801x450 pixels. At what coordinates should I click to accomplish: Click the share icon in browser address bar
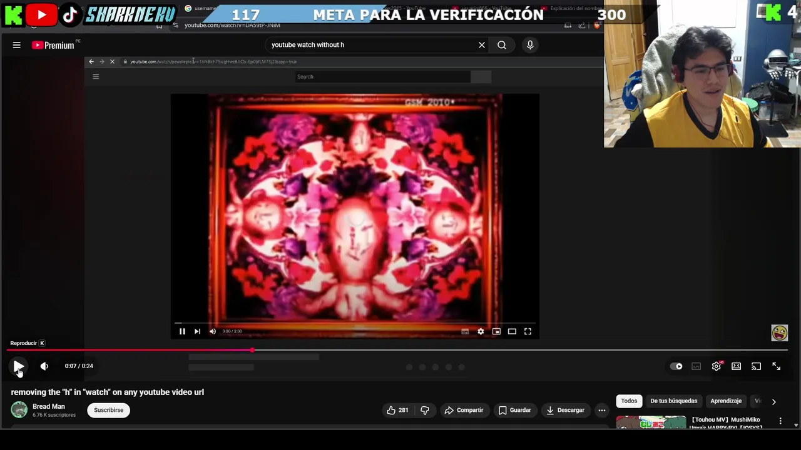[582, 26]
